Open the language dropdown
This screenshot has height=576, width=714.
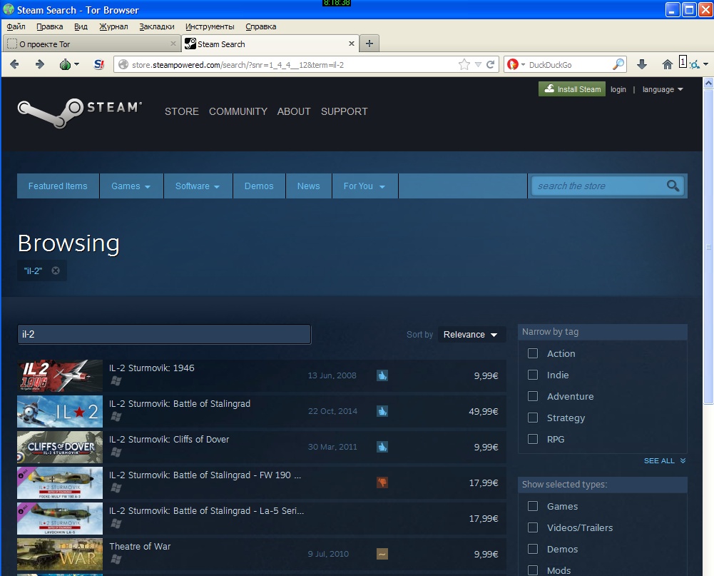663,89
